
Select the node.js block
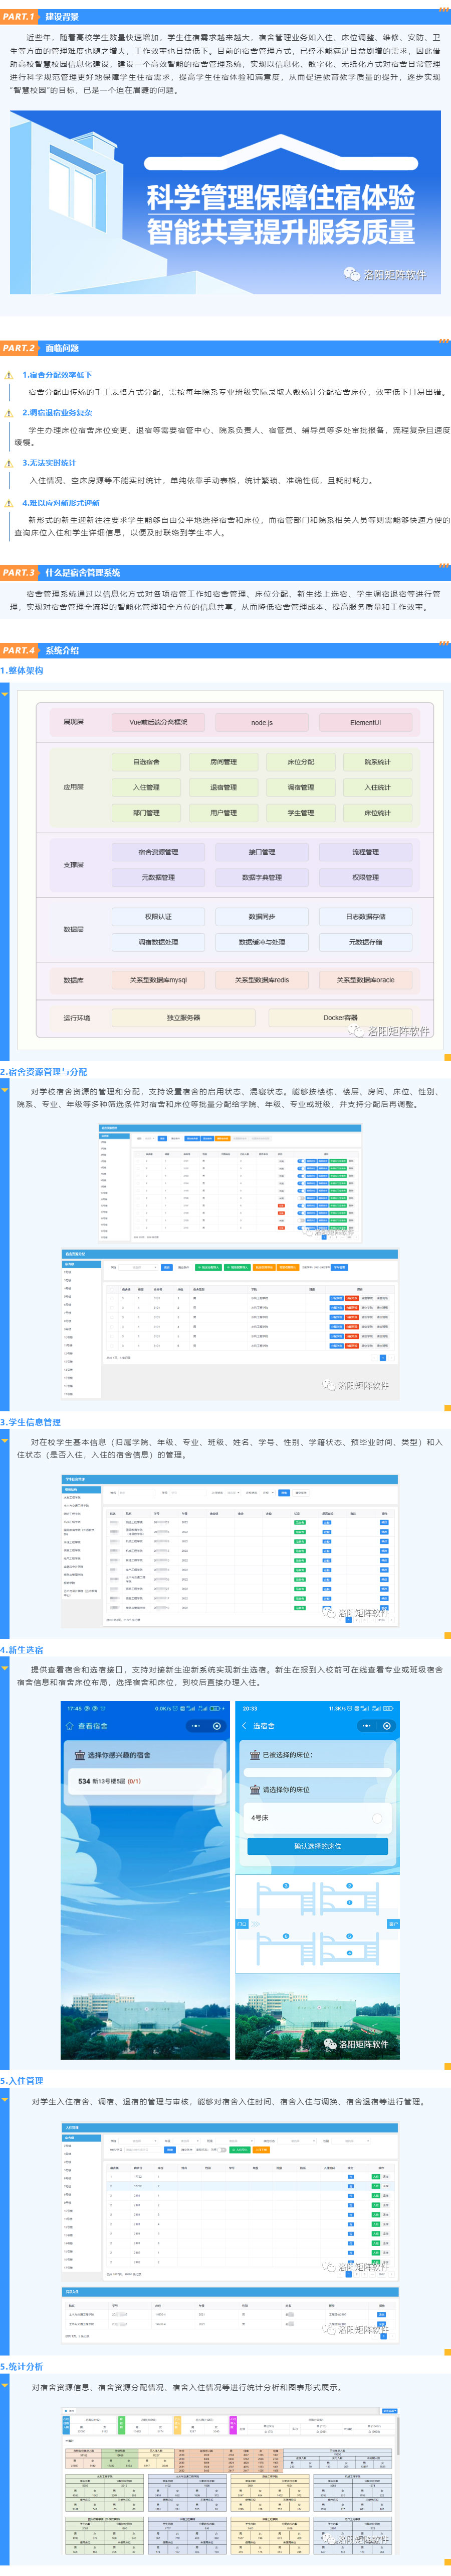coord(262,722)
